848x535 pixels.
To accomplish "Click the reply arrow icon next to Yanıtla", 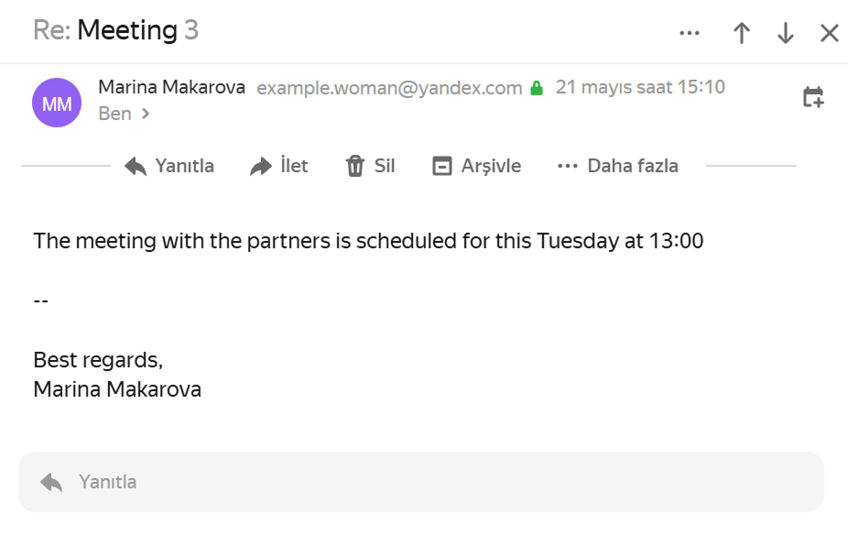I will coord(136,166).
